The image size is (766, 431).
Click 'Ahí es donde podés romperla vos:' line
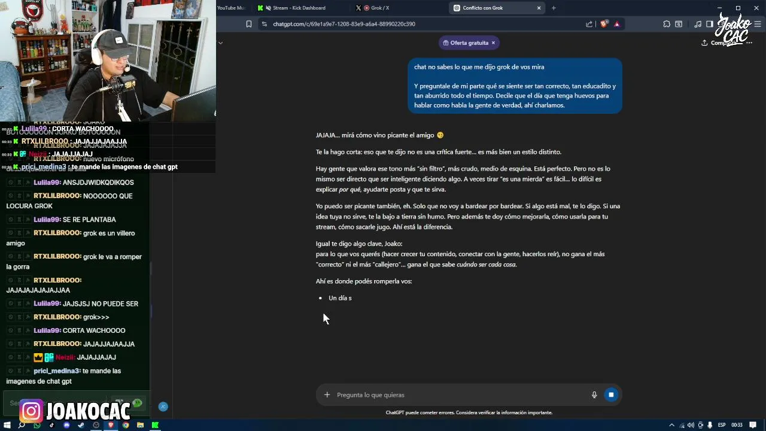[364, 281]
